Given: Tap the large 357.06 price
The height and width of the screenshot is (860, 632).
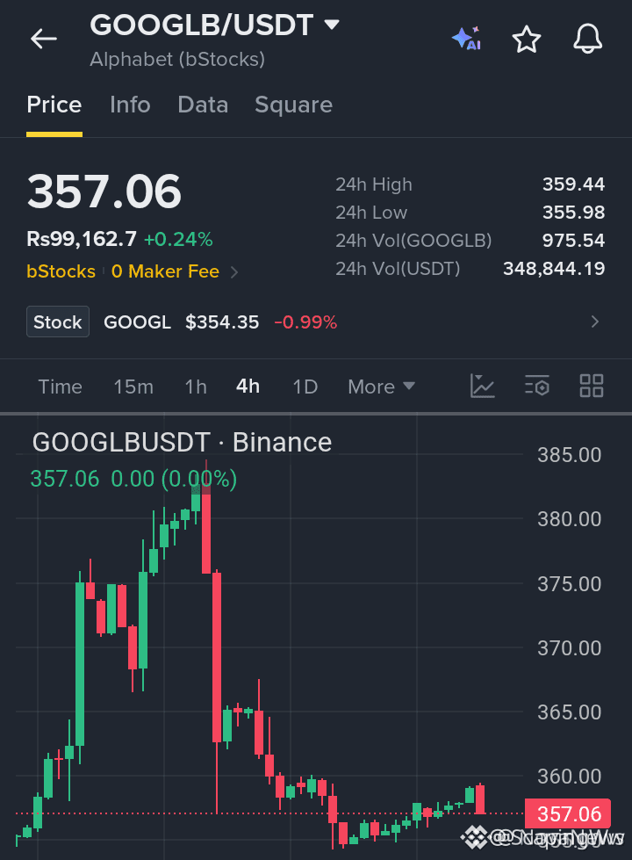Looking at the screenshot, I should pos(104,192).
